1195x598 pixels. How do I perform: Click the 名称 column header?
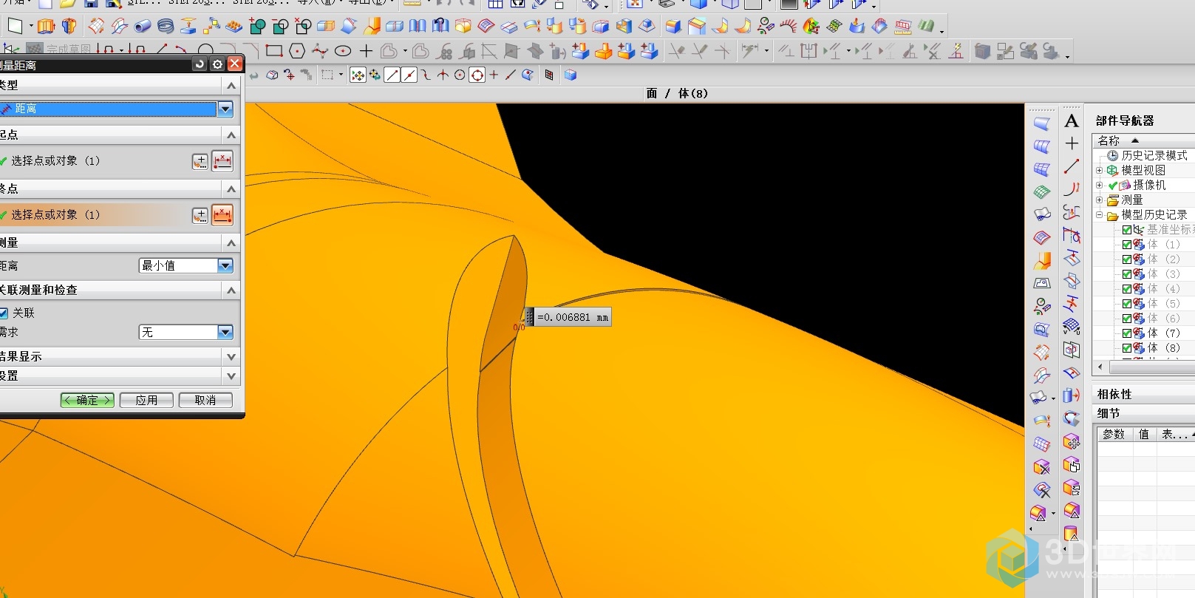click(1109, 140)
